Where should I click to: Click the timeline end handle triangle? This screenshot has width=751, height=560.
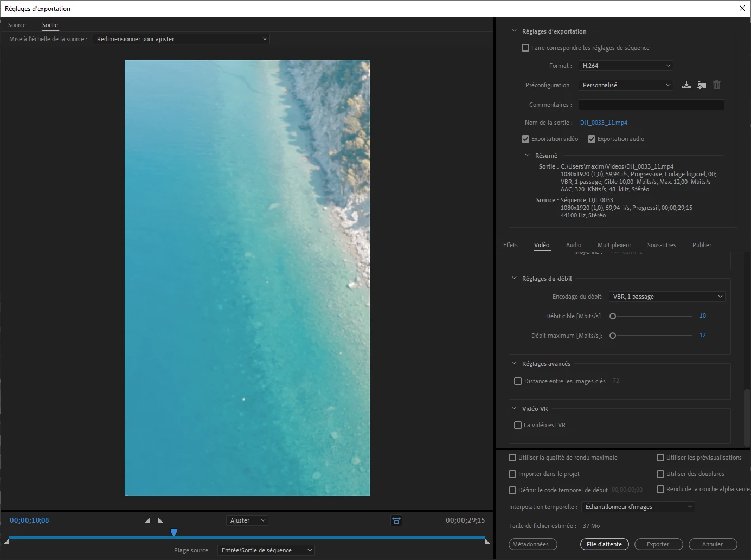(x=487, y=542)
